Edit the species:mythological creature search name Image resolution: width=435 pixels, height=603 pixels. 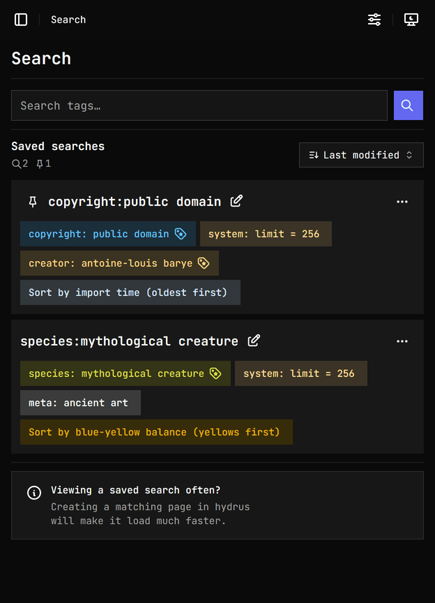pyautogui.click(x=254, y=341)
